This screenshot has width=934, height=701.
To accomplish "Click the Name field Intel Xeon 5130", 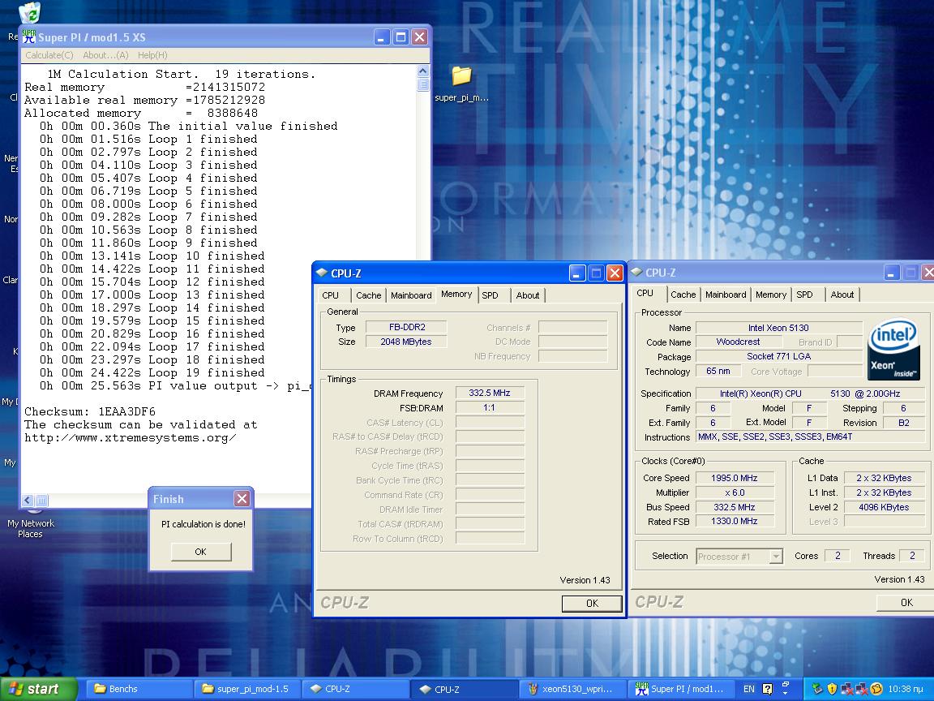I will pos(778,328).
